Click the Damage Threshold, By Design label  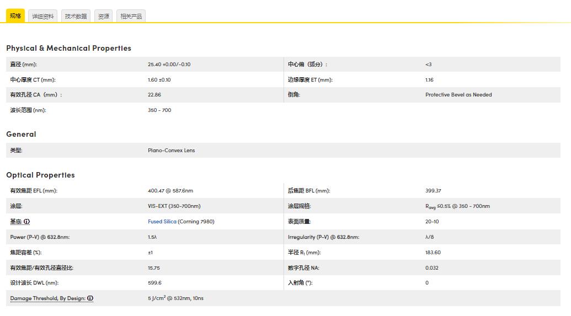47,298
